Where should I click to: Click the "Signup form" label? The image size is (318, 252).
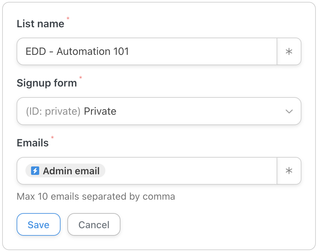47,83
